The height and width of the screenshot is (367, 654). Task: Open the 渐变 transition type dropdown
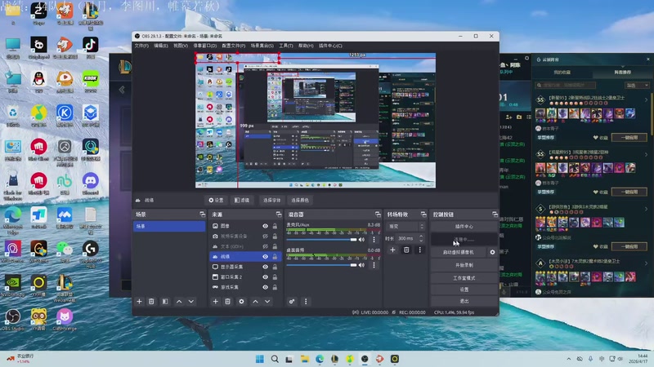click(x=405, y=227)
